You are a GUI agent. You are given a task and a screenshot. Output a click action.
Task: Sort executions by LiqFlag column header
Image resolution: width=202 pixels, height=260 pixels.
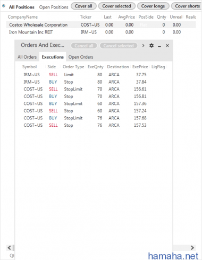coord(158,67)
